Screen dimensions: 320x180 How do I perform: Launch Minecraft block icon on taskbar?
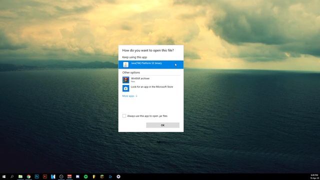[102, 176]
